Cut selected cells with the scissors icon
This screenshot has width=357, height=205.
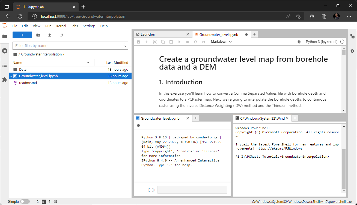click(155, 42)
